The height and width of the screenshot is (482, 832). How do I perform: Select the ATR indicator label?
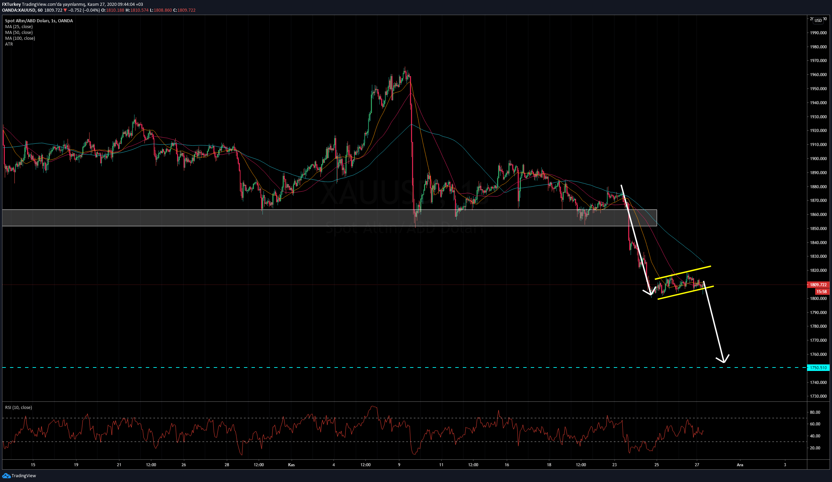pyautogui.click(x=9, y=44)
